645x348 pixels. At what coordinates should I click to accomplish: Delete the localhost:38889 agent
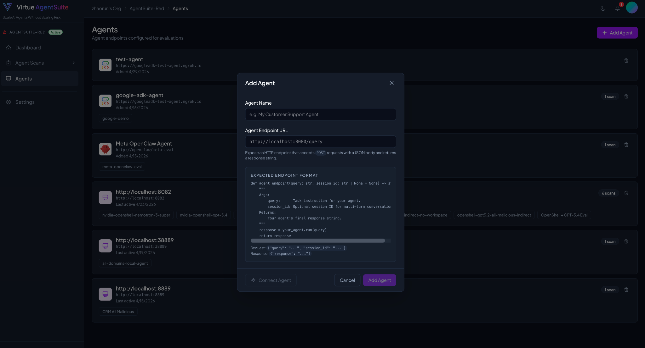(626, 241)
